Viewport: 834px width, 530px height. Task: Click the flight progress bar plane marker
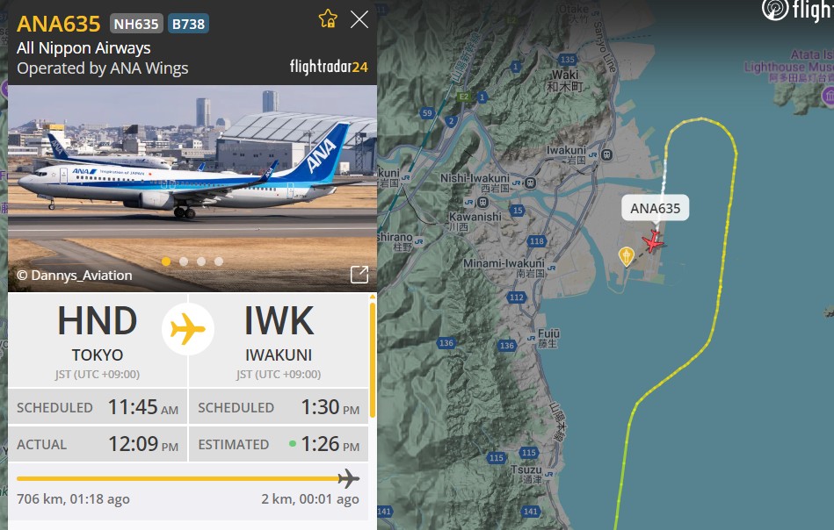tap(348, 478)
